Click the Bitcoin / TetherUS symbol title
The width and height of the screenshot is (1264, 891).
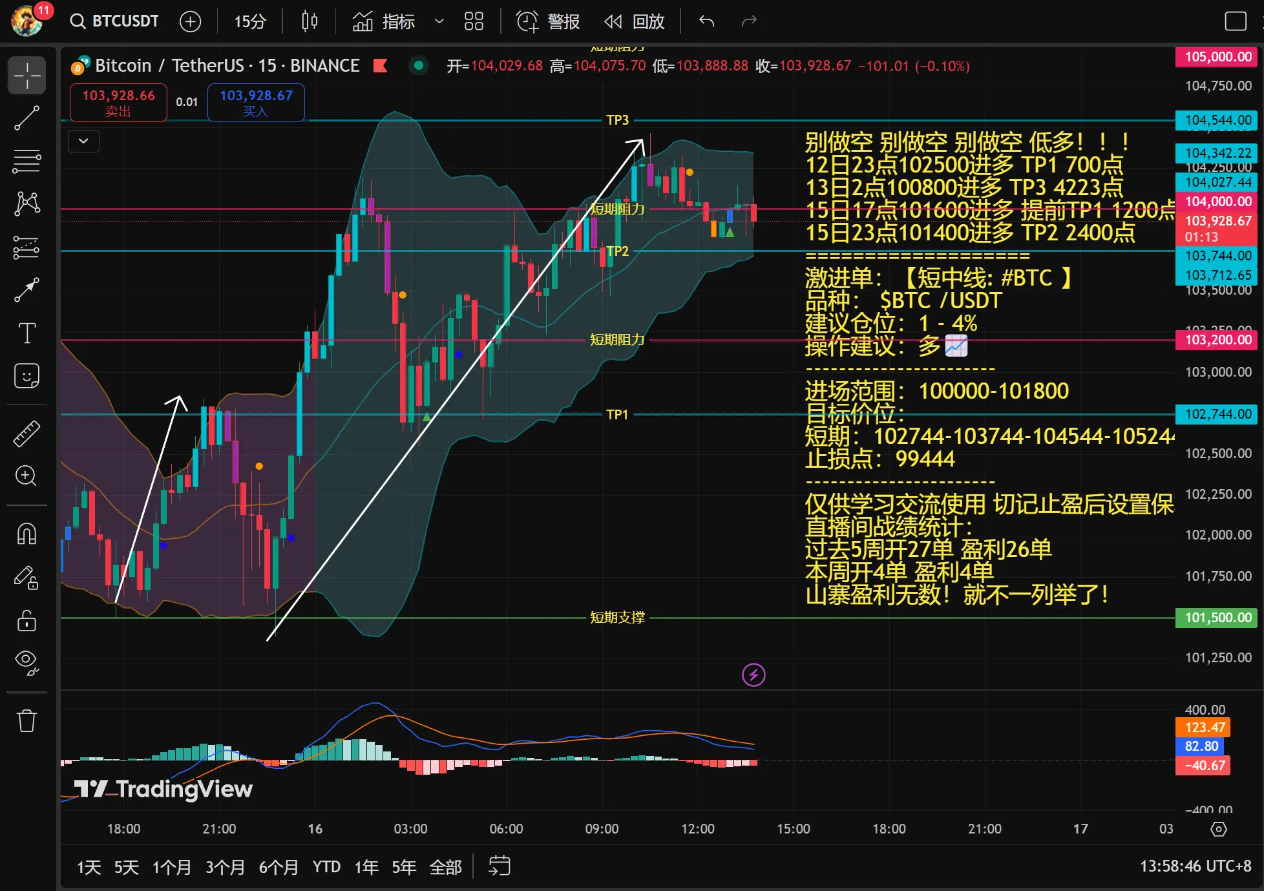pos(227,65)
